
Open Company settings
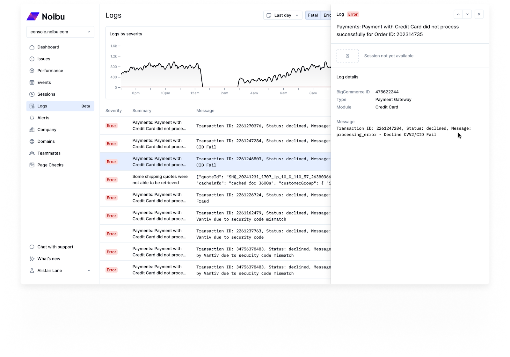pos(60,130)
